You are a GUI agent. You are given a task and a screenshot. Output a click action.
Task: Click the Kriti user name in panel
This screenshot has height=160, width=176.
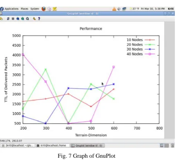coord(171,9)
